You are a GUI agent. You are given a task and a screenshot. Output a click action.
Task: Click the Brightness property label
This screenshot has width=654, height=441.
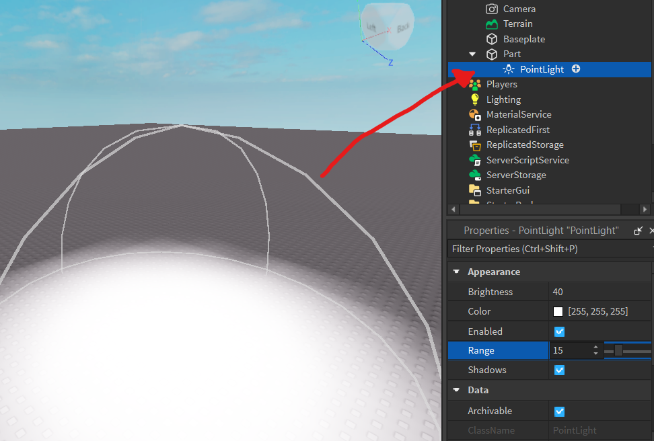point(490,292)
